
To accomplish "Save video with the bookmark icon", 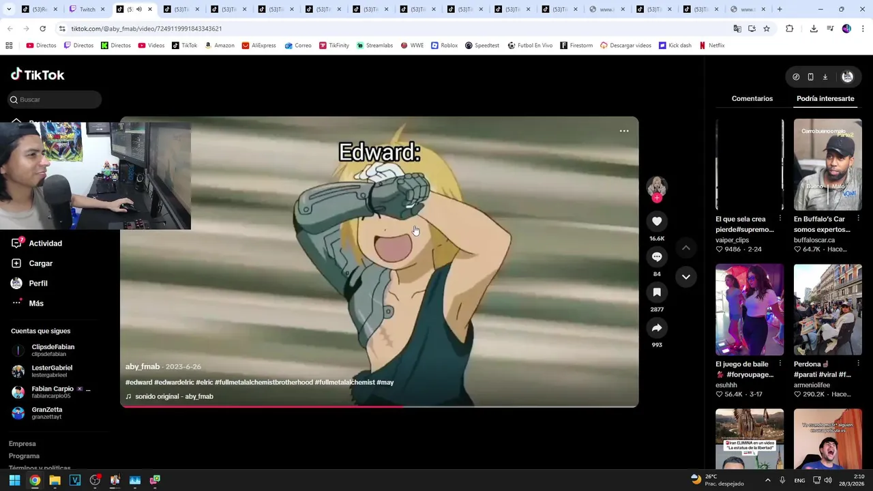I will [657, 292].
